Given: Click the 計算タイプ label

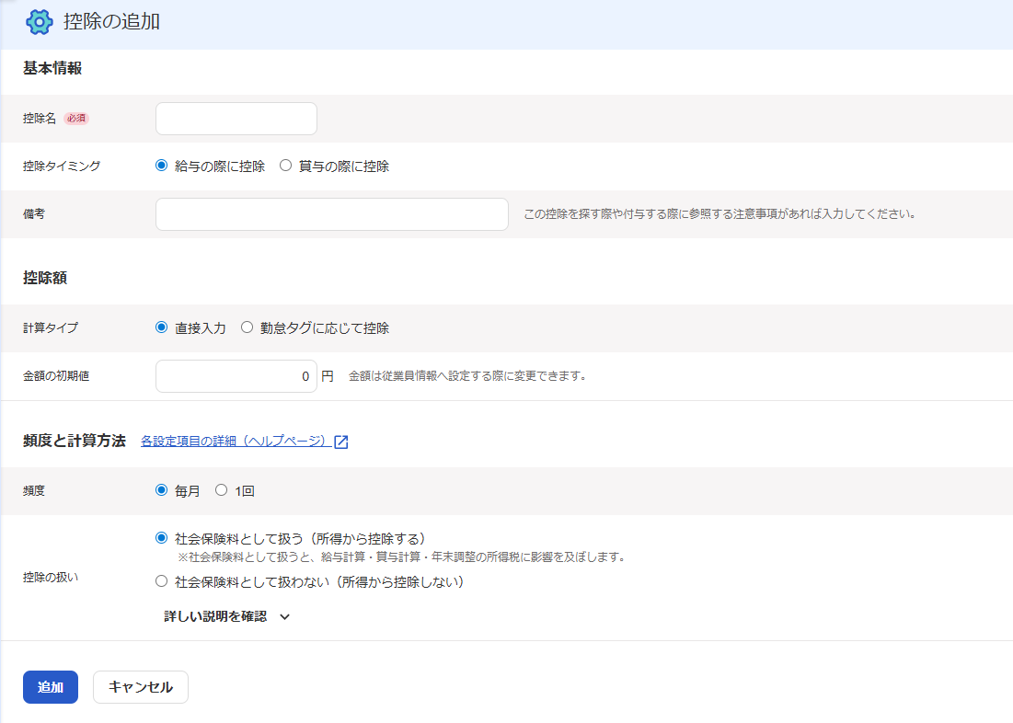Looking at the screenshot, I should coord(51,328).
